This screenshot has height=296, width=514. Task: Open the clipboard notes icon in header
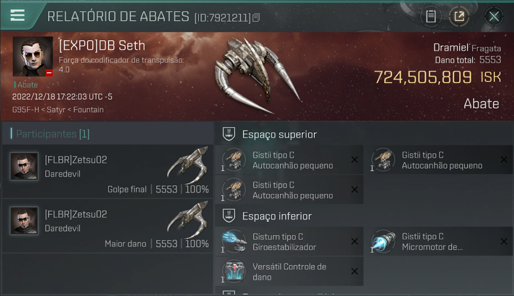pos(431,17)
